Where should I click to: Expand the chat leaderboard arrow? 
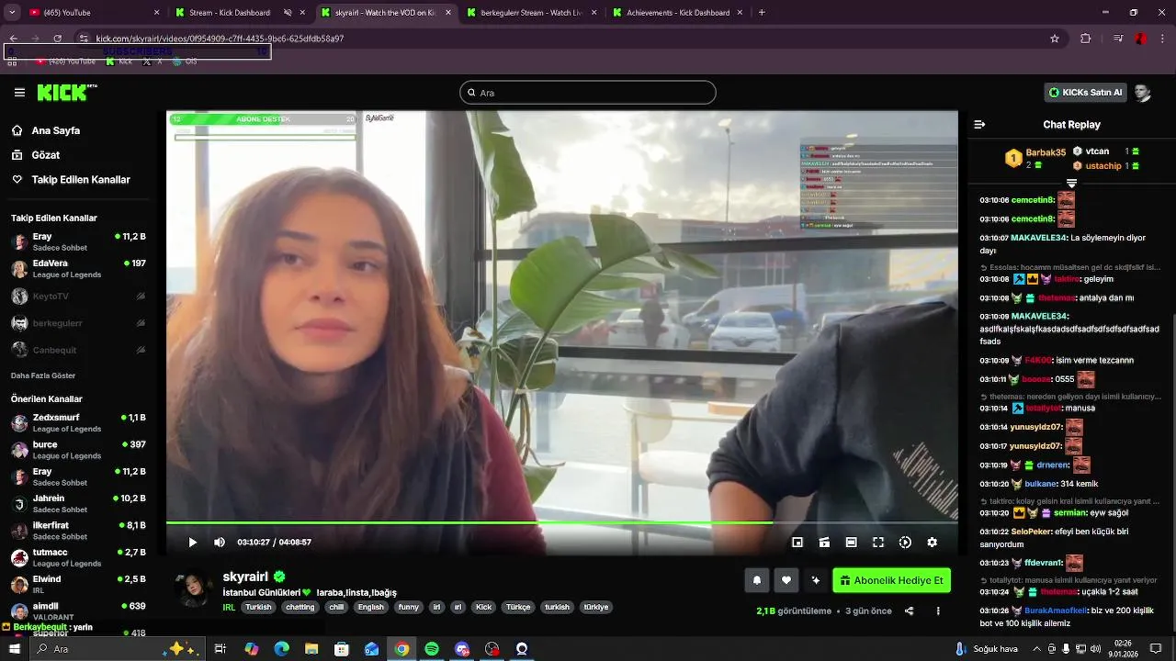[1071, 184]
